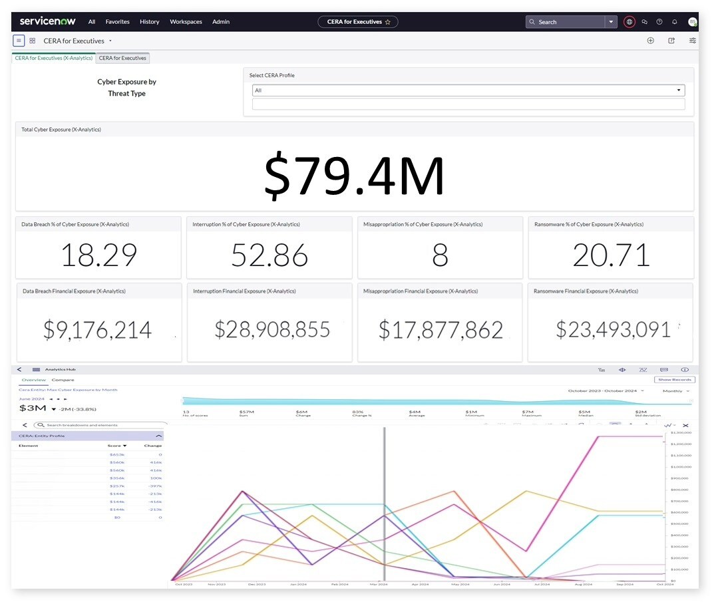Switch to the CERA for Executives tab
The image size is (716, 606).
tap(123, 58)
